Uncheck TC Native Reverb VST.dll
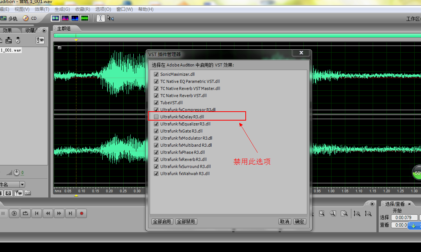 pos(156,96)
